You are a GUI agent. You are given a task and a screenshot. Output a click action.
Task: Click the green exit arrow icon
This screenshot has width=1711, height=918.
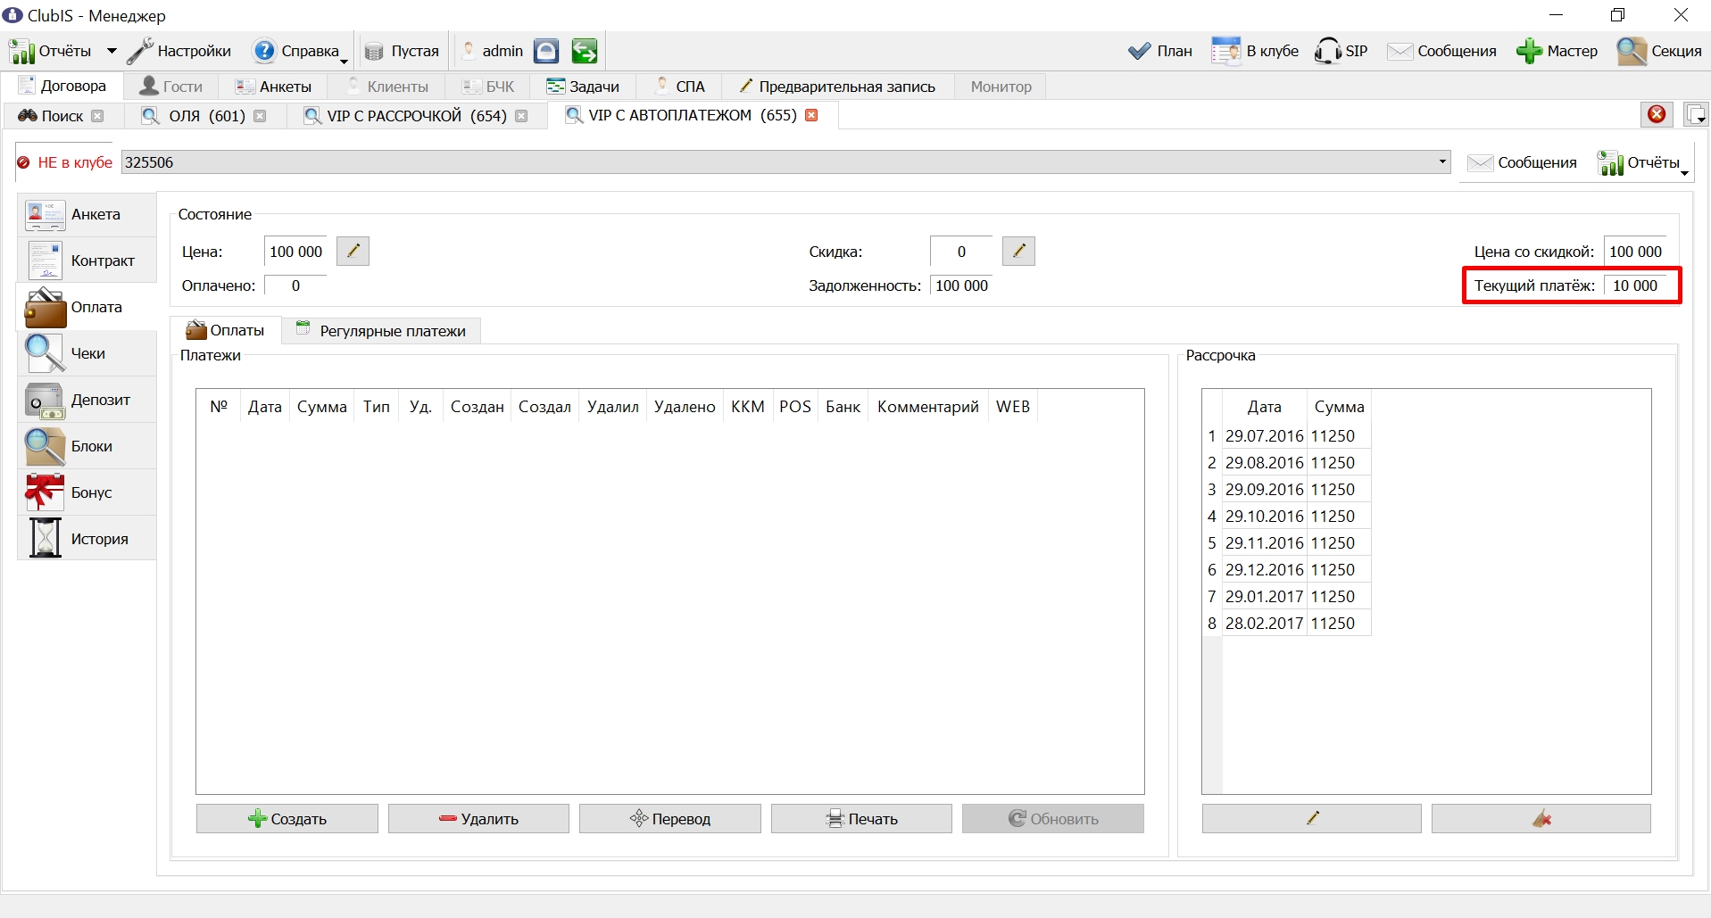585,51
